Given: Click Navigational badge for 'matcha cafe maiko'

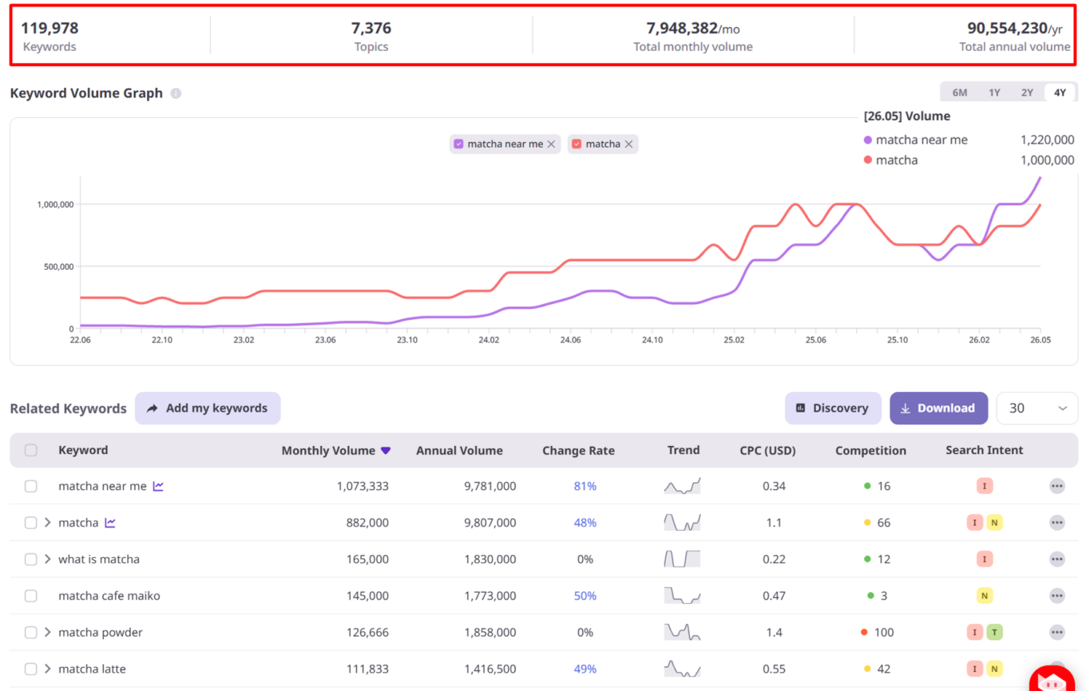Looking at the screenshot, I should click(985, 596).
